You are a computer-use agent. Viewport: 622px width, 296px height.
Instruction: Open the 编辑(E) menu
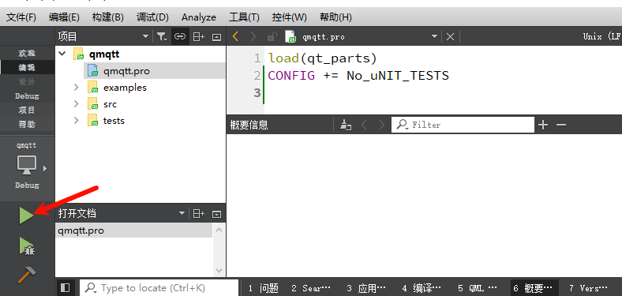64,17
